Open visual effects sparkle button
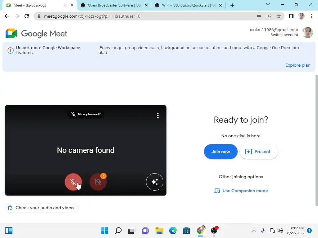 pos(155,182)
